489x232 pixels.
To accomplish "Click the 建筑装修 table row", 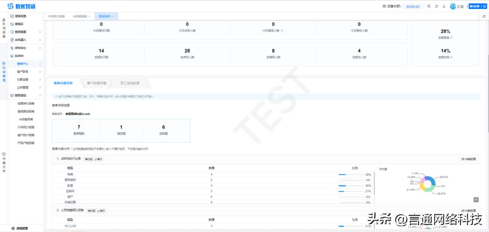I will pyautogui.click(x=213, y=180).
